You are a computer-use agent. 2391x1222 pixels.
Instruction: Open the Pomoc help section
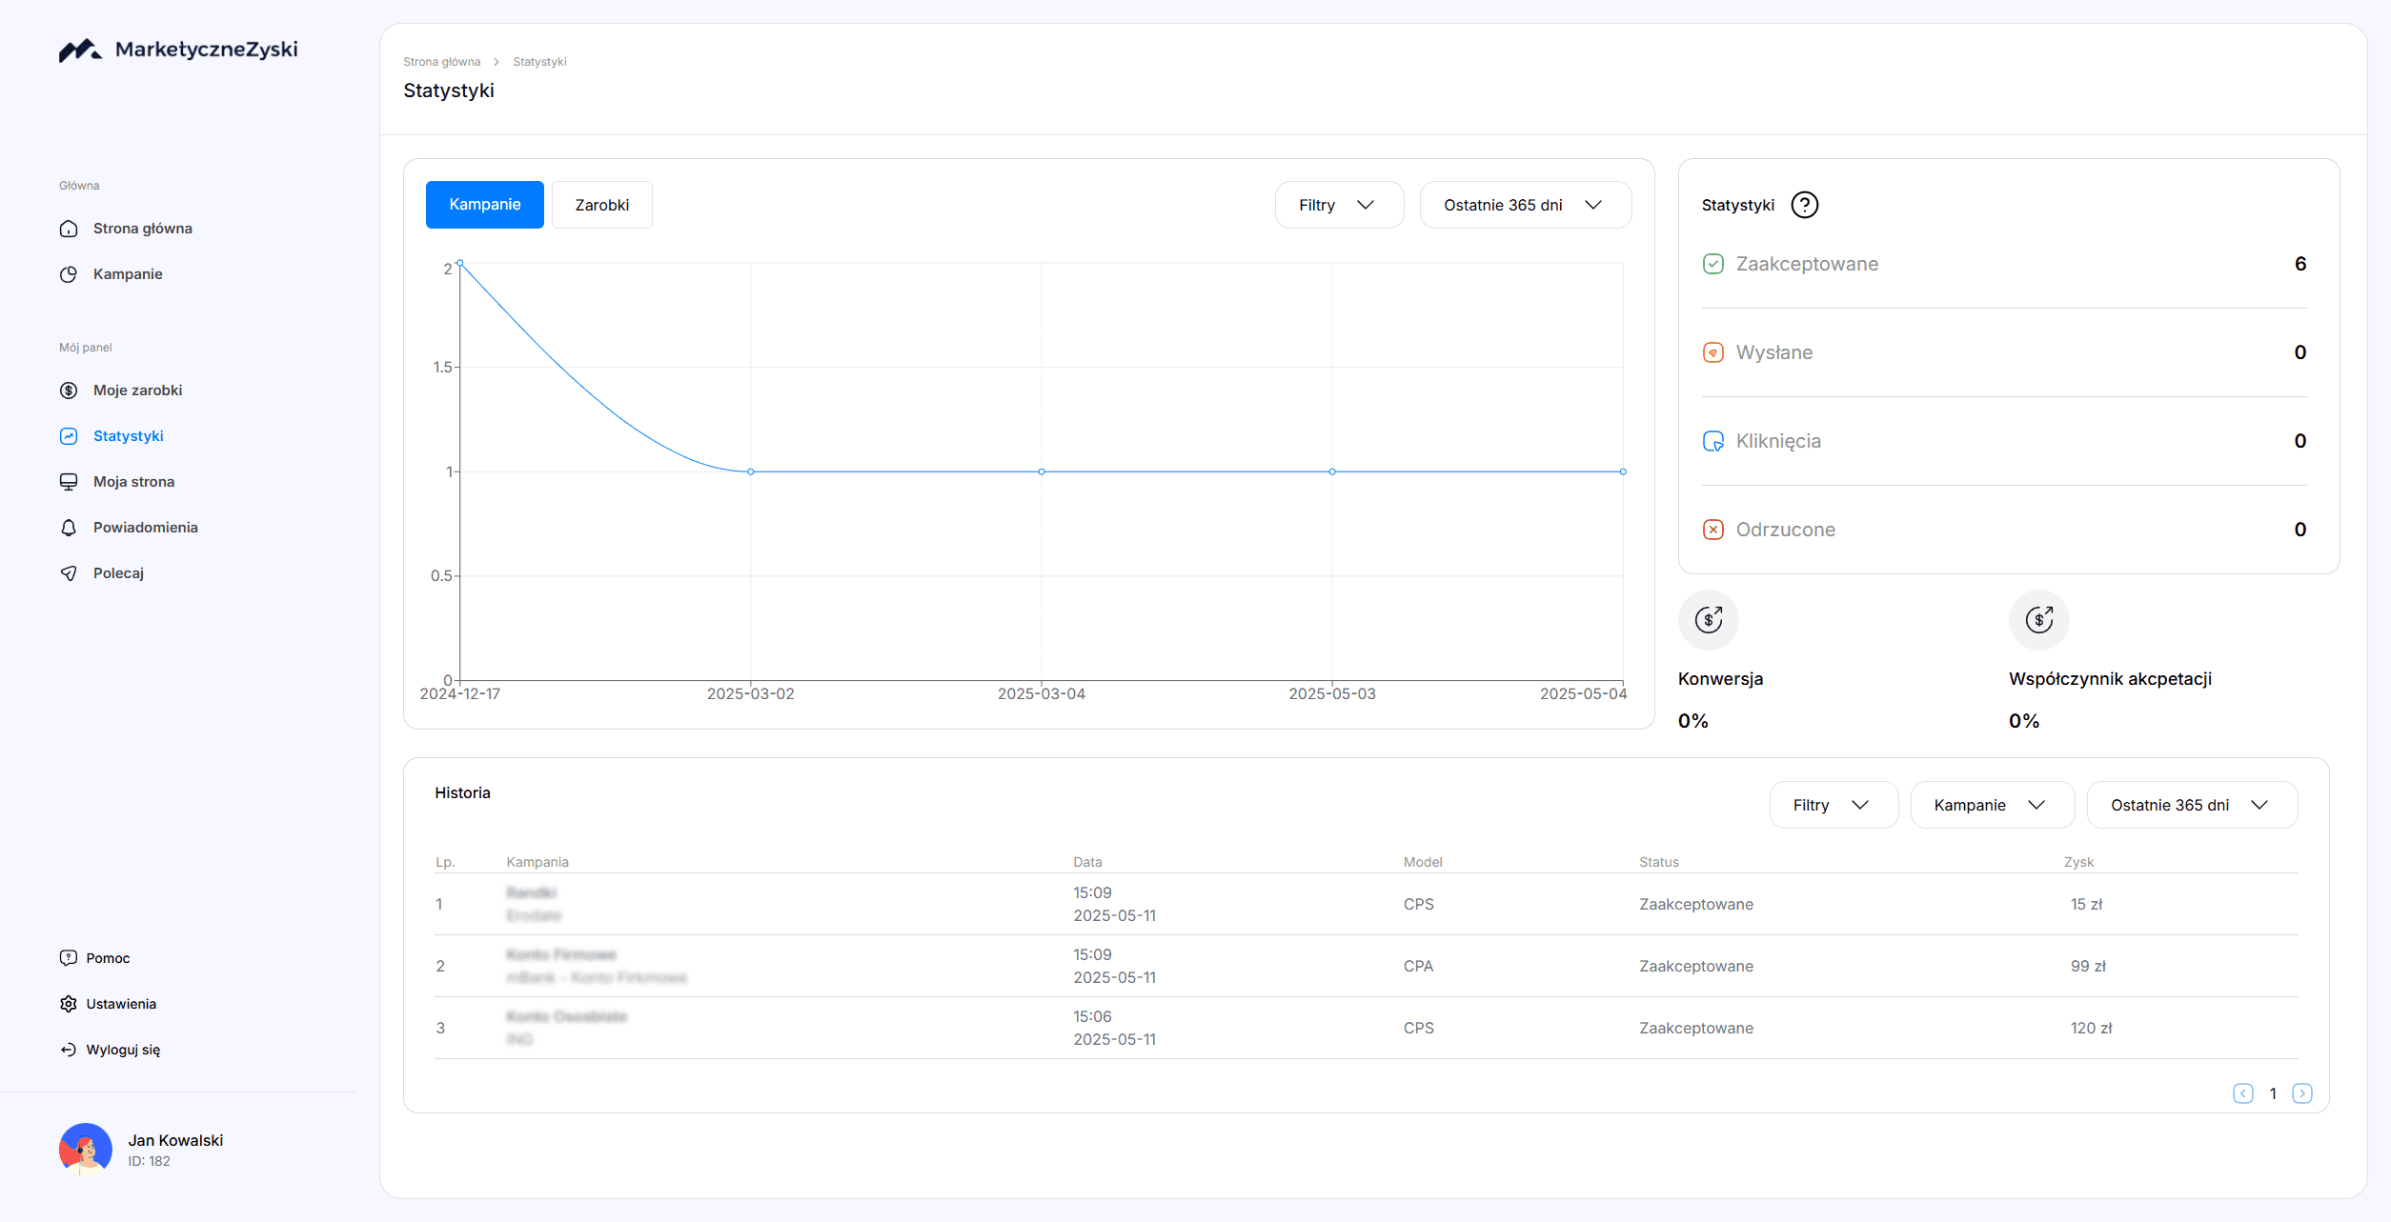107,958
